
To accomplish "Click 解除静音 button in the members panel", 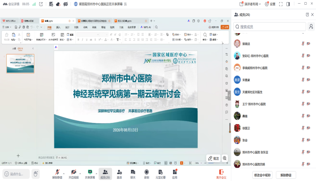I will pyautogui.click(x=286, y=175).
